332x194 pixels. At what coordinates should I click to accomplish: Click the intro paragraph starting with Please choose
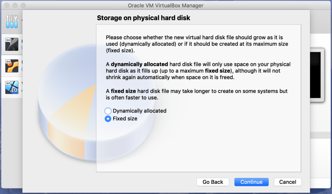(x=197, y=44)
